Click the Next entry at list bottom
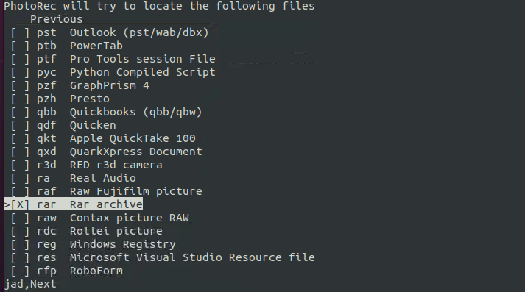This screenshot has width=525, height=292. 43,284
